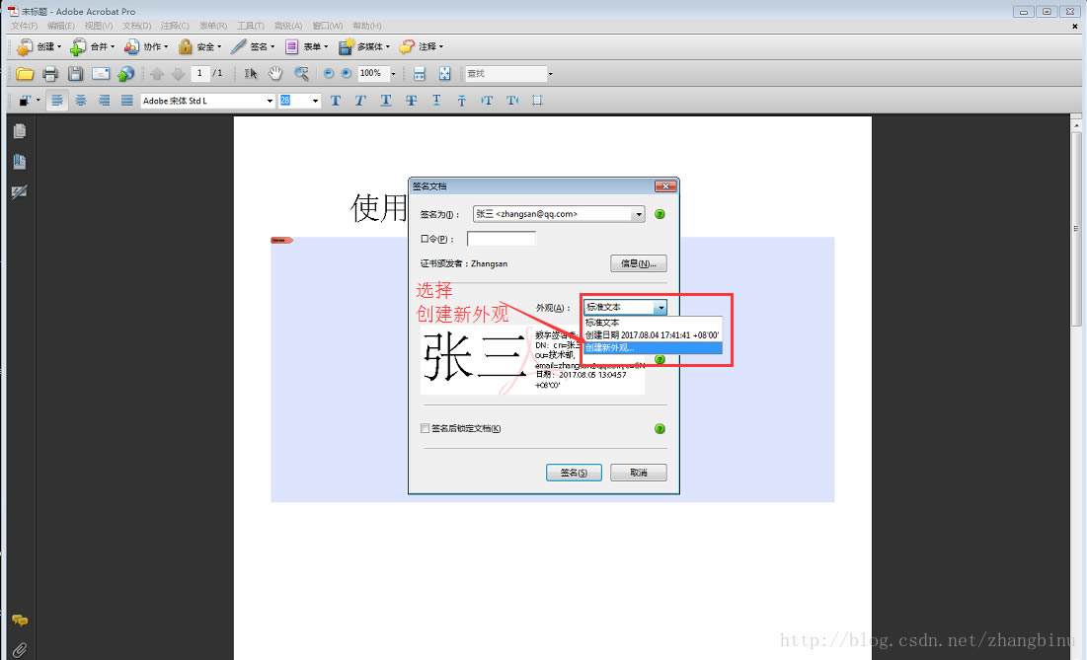Open the 合并 toolbar dropdown

pyautogui.click(x=93, y=46)
